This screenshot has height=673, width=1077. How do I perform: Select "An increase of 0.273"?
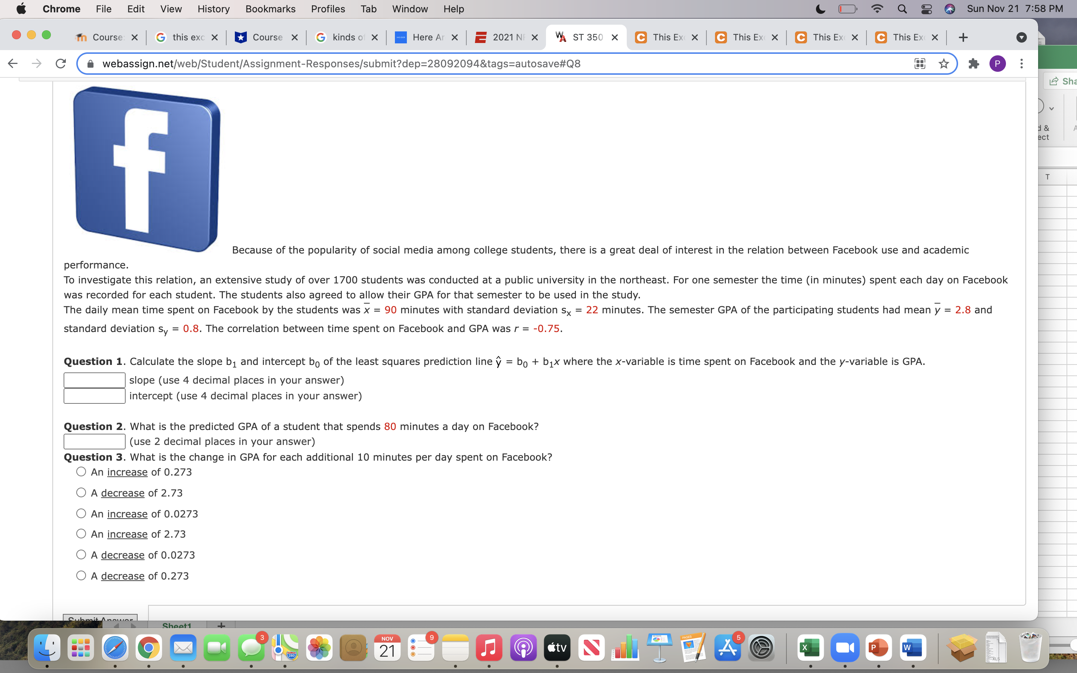pyautogui.click(x=82, y=471)
